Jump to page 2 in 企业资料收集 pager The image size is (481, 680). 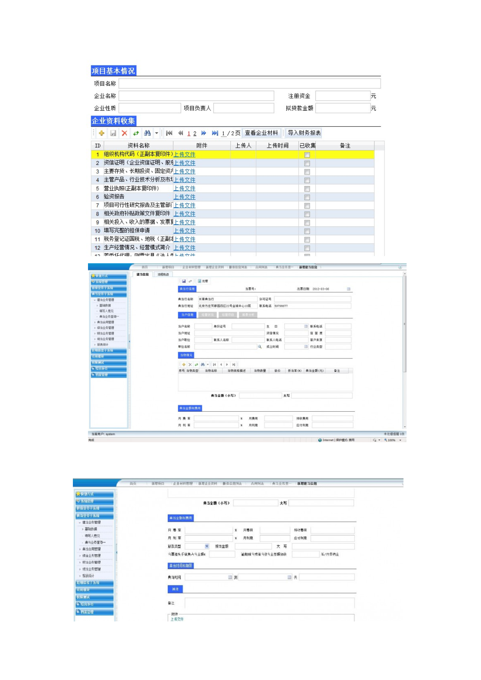(x=195, y=133)
